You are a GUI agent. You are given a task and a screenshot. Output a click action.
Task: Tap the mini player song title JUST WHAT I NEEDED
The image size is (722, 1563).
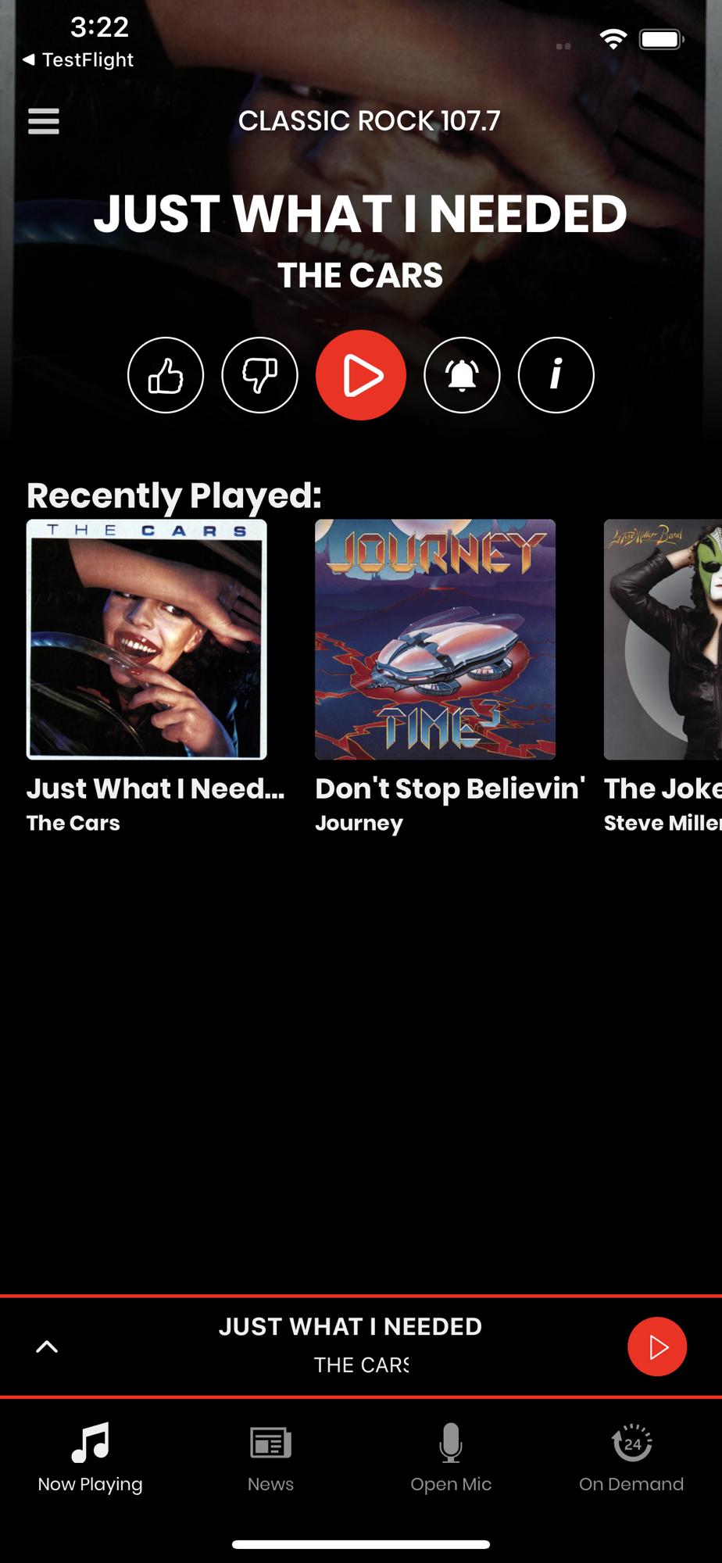pos(350,1326)
